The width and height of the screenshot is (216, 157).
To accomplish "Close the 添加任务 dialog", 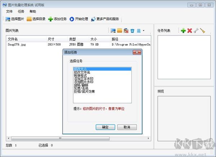I will [x=137, y=52].
